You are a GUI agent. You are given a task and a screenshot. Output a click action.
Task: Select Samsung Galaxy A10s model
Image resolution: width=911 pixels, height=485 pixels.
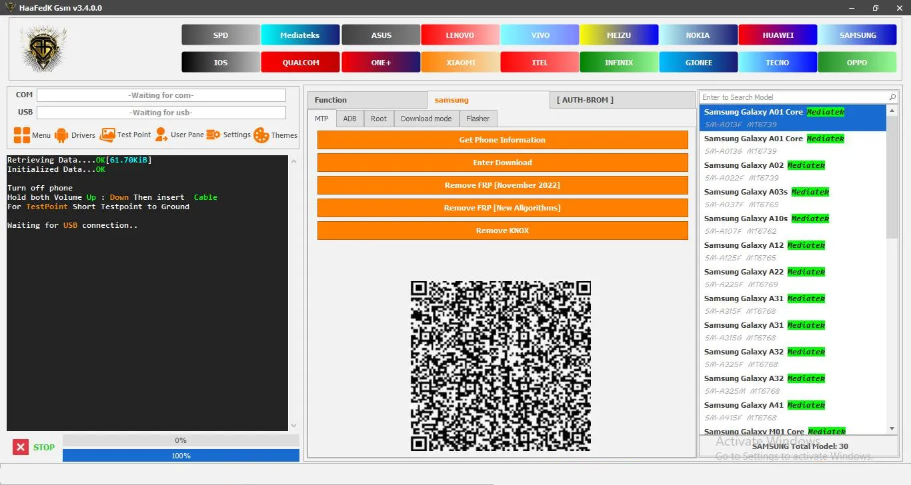793,225
